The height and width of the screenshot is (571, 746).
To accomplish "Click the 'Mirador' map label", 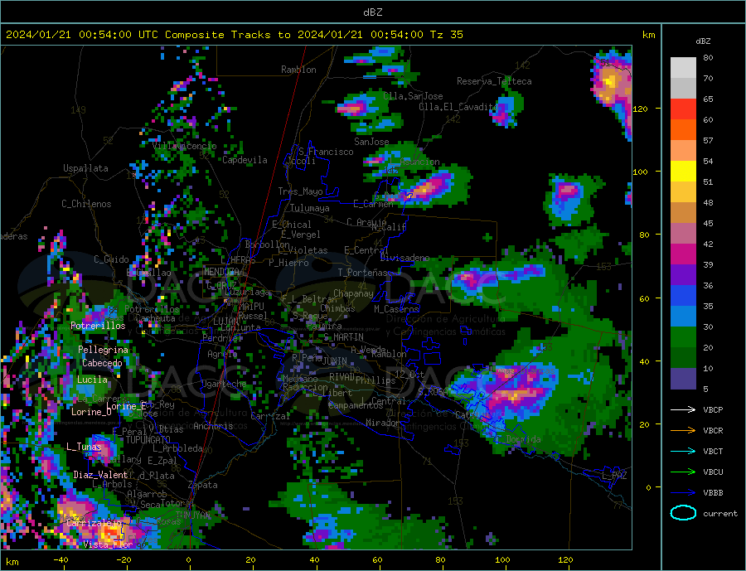I will 383,423.
